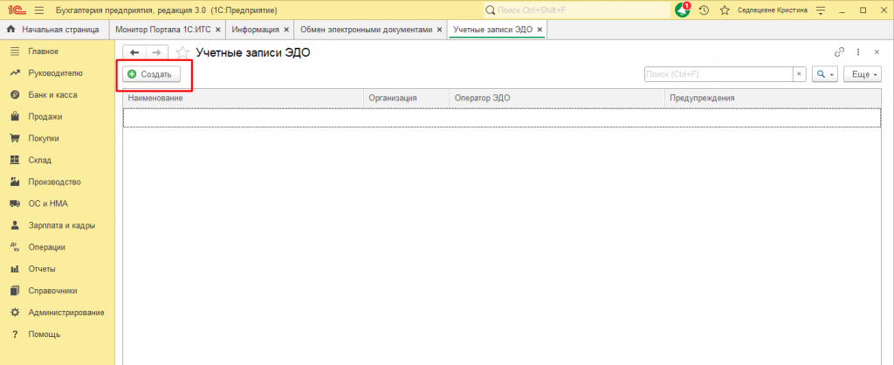Open the Руководителю section

tap(55, 73)
